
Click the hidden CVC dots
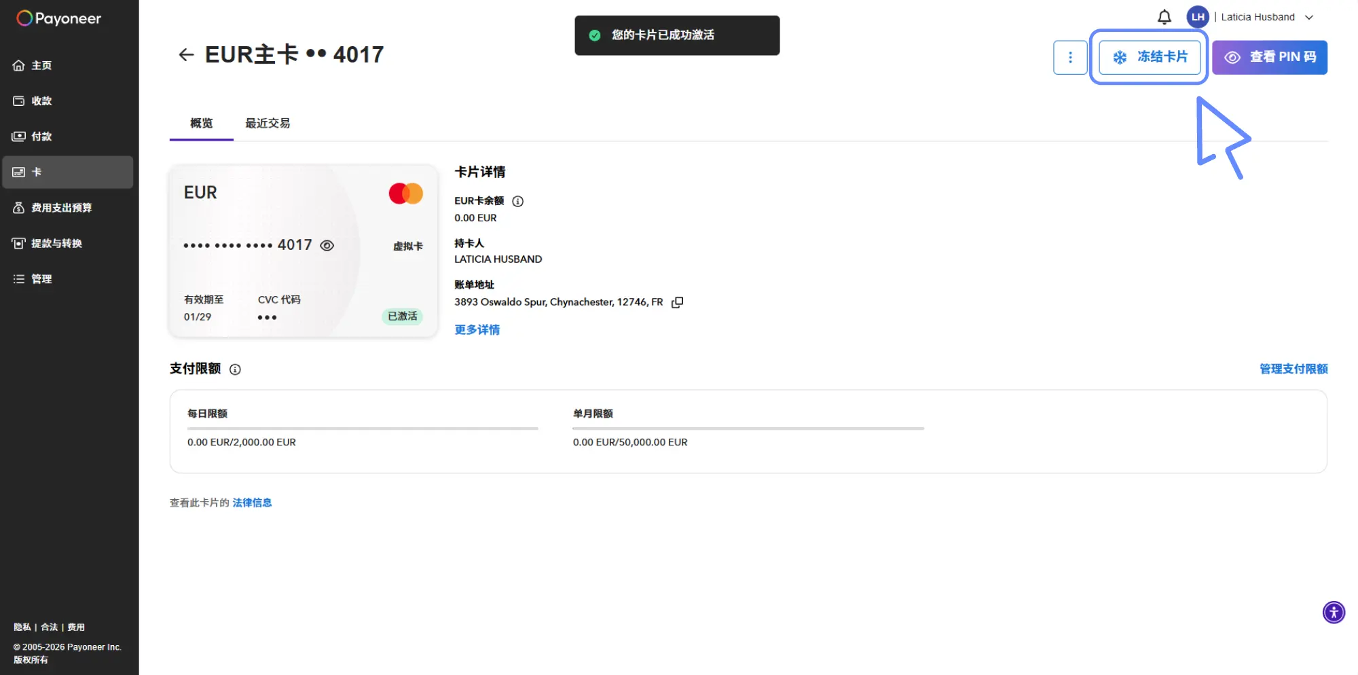(267, 318)
